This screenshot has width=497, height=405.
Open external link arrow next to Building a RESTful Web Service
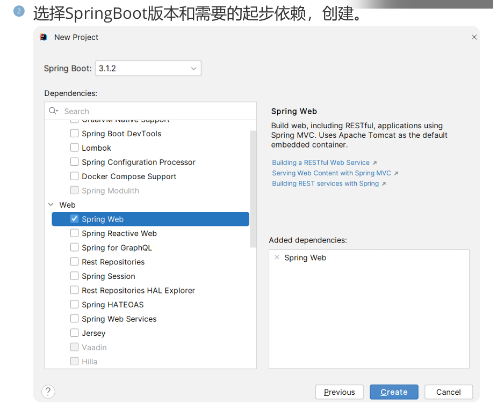coord(374,163)
